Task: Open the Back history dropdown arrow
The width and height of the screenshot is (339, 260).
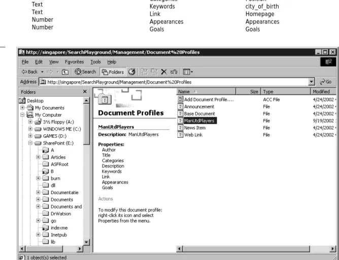Action: [42, 72]
